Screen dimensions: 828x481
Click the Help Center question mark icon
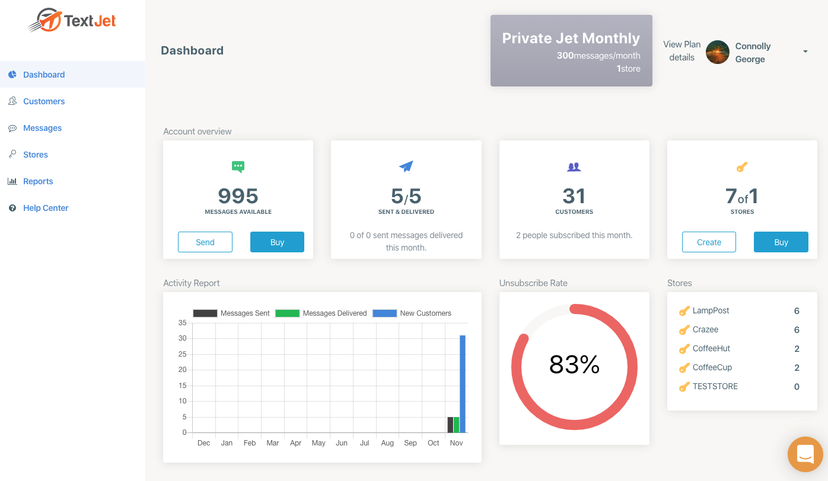(x=12, y=208)
